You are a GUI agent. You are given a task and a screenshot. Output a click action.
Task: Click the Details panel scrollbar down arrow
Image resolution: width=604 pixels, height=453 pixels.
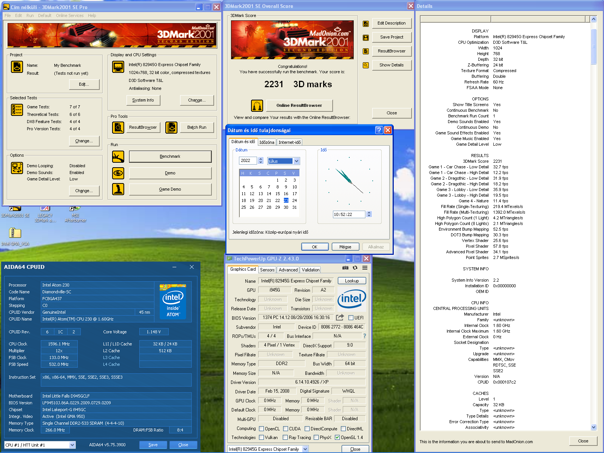point(594,427)
